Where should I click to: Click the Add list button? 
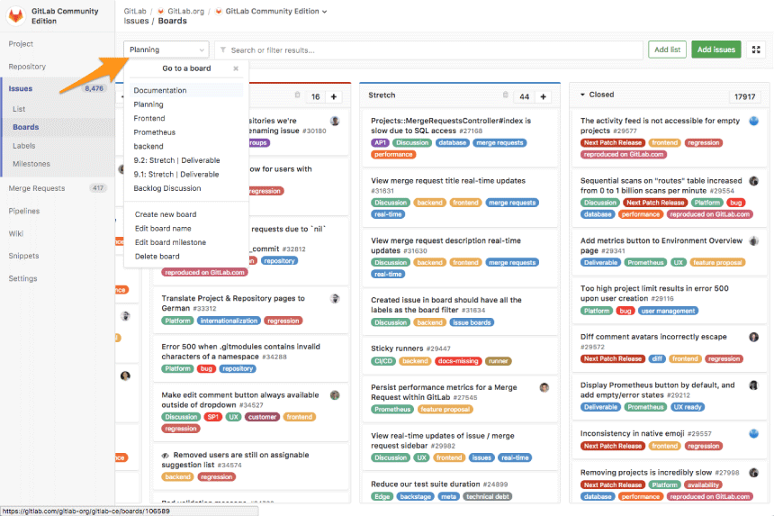point(668,50)
